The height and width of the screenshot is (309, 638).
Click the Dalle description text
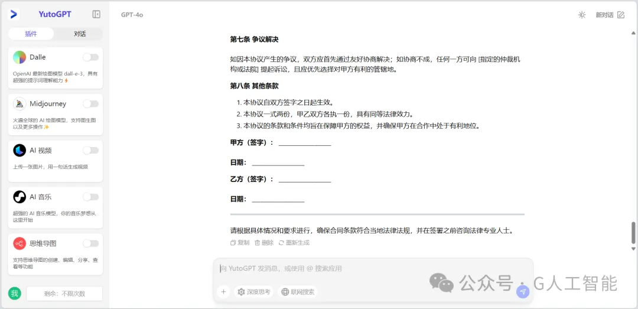click(x=55, y=77)
